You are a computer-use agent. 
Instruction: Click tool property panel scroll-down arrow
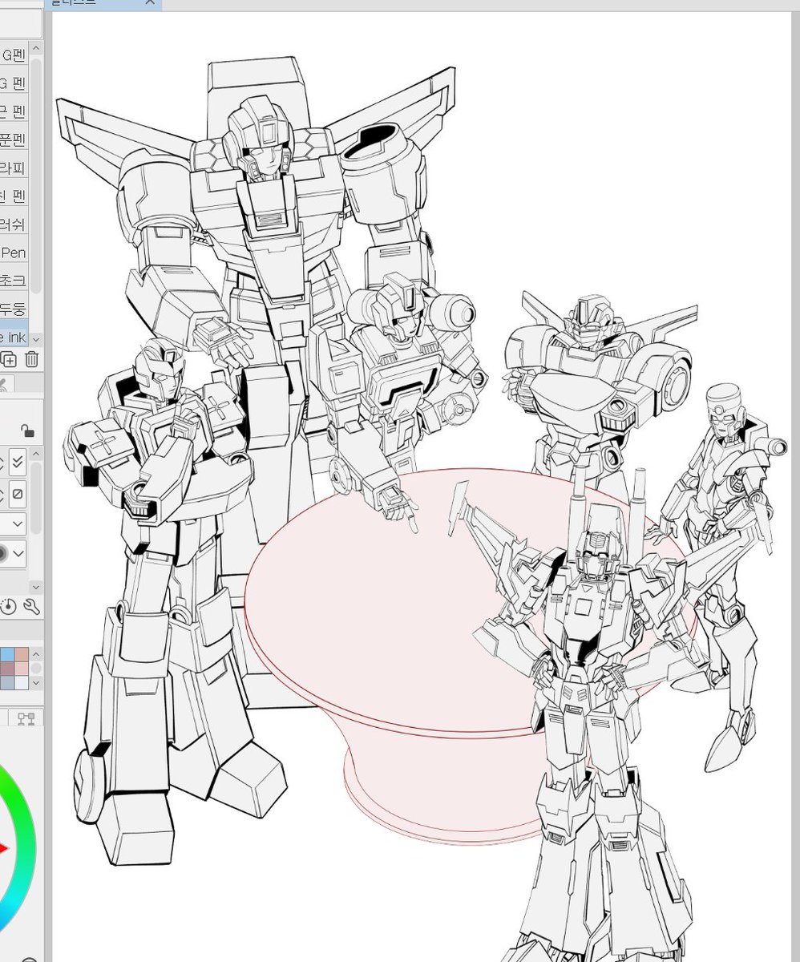pos(35,587)
